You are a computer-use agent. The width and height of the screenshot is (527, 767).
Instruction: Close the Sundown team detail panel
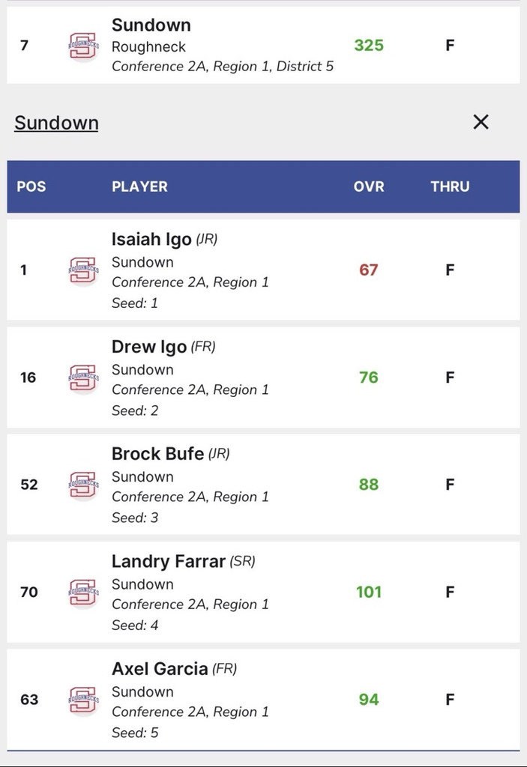(x=481, y=122)
